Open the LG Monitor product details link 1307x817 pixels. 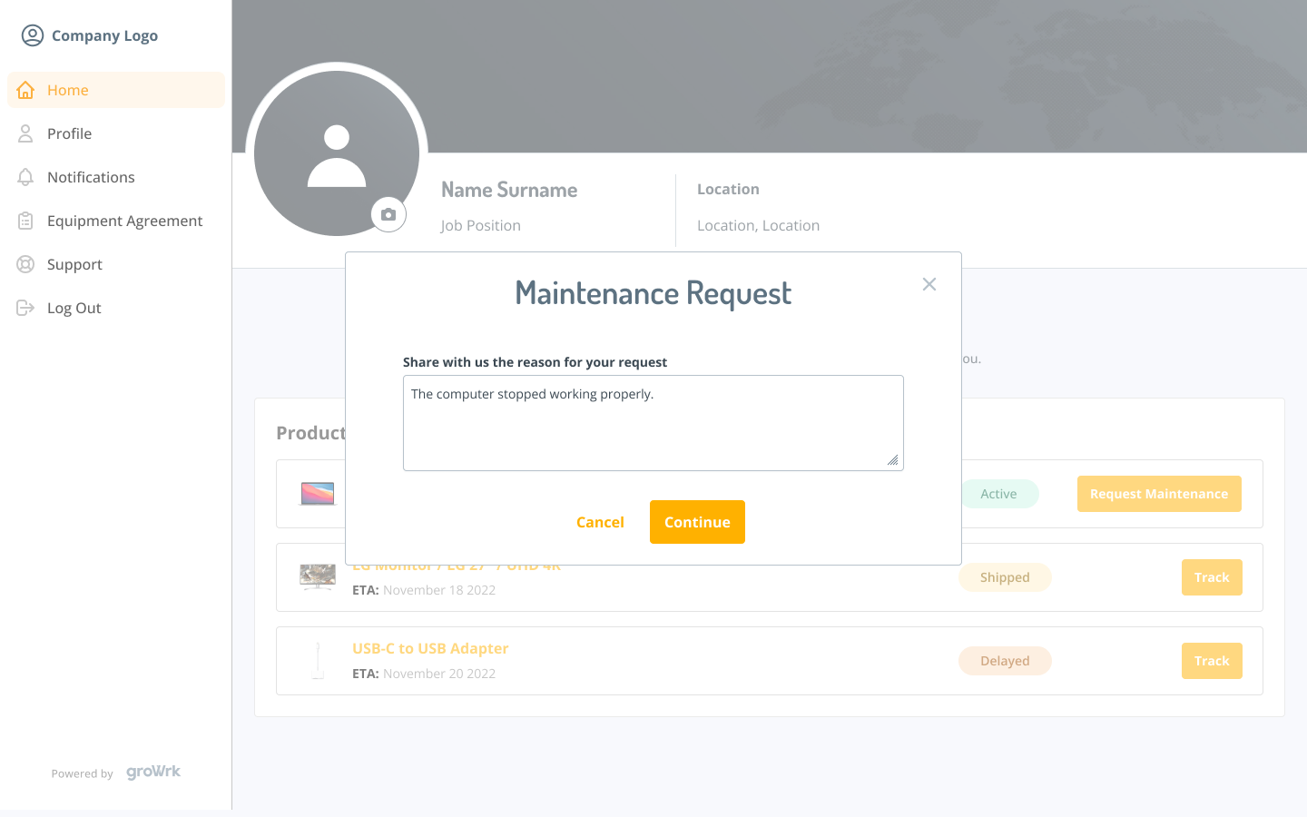tap(456, 565)
